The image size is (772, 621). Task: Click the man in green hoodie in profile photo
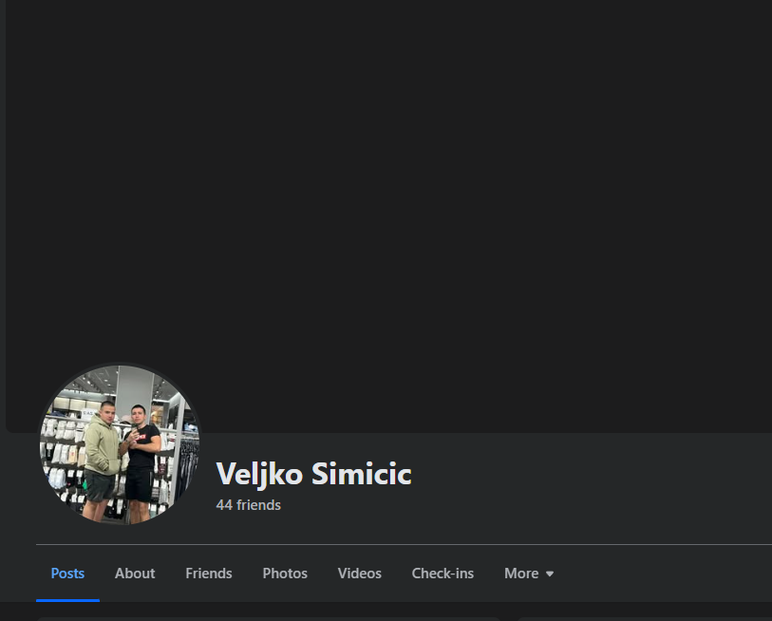[101, 461]
